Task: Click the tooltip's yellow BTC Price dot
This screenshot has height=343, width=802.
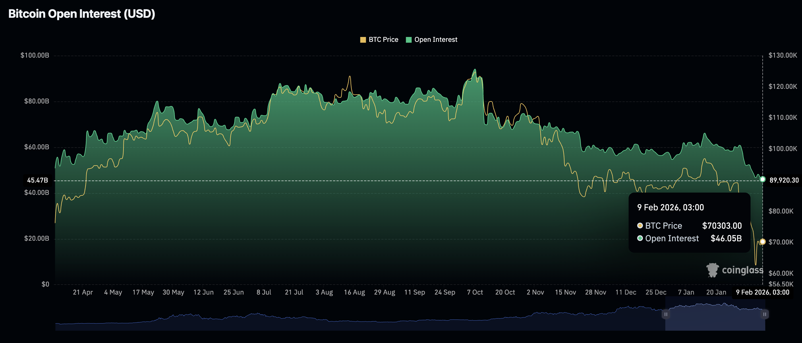Action: point(640,226)
